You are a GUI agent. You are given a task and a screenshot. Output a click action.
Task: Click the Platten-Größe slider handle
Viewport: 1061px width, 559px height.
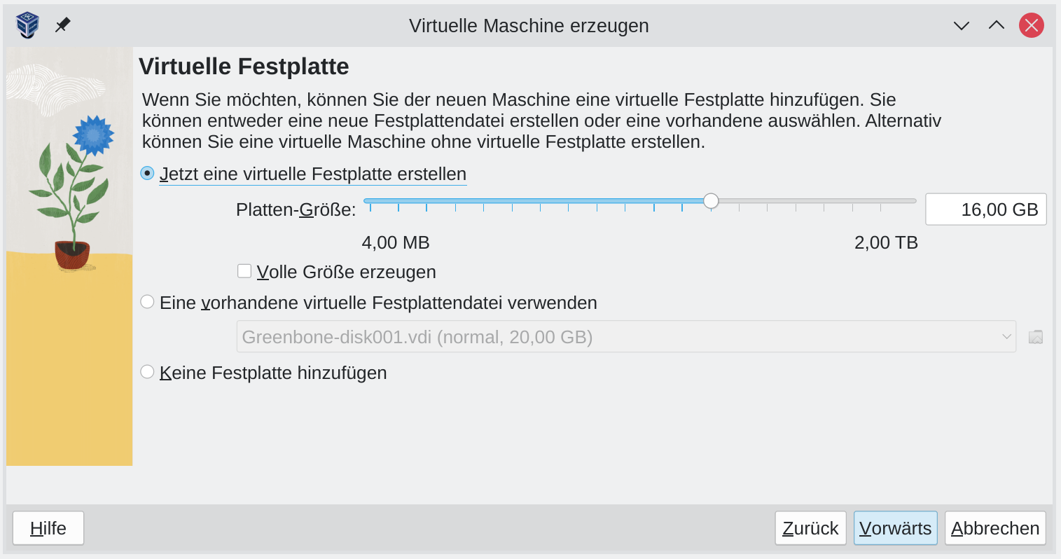point(711,201)
